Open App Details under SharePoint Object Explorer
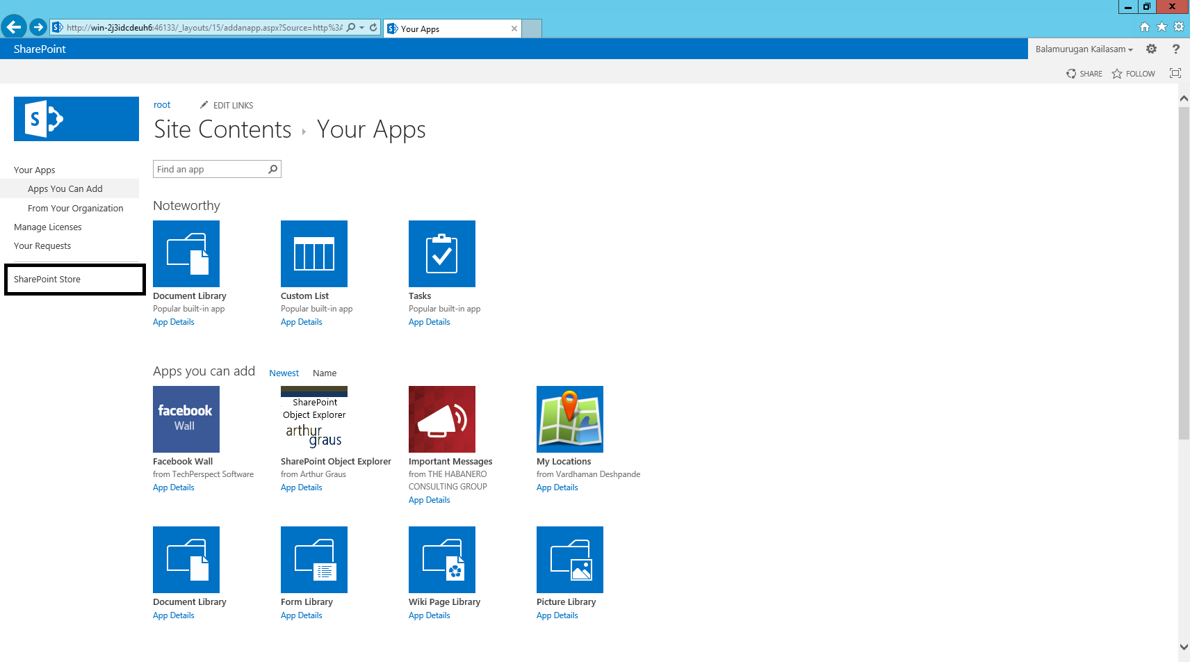This screenshot has width=1190, height=662. [302, 487]
